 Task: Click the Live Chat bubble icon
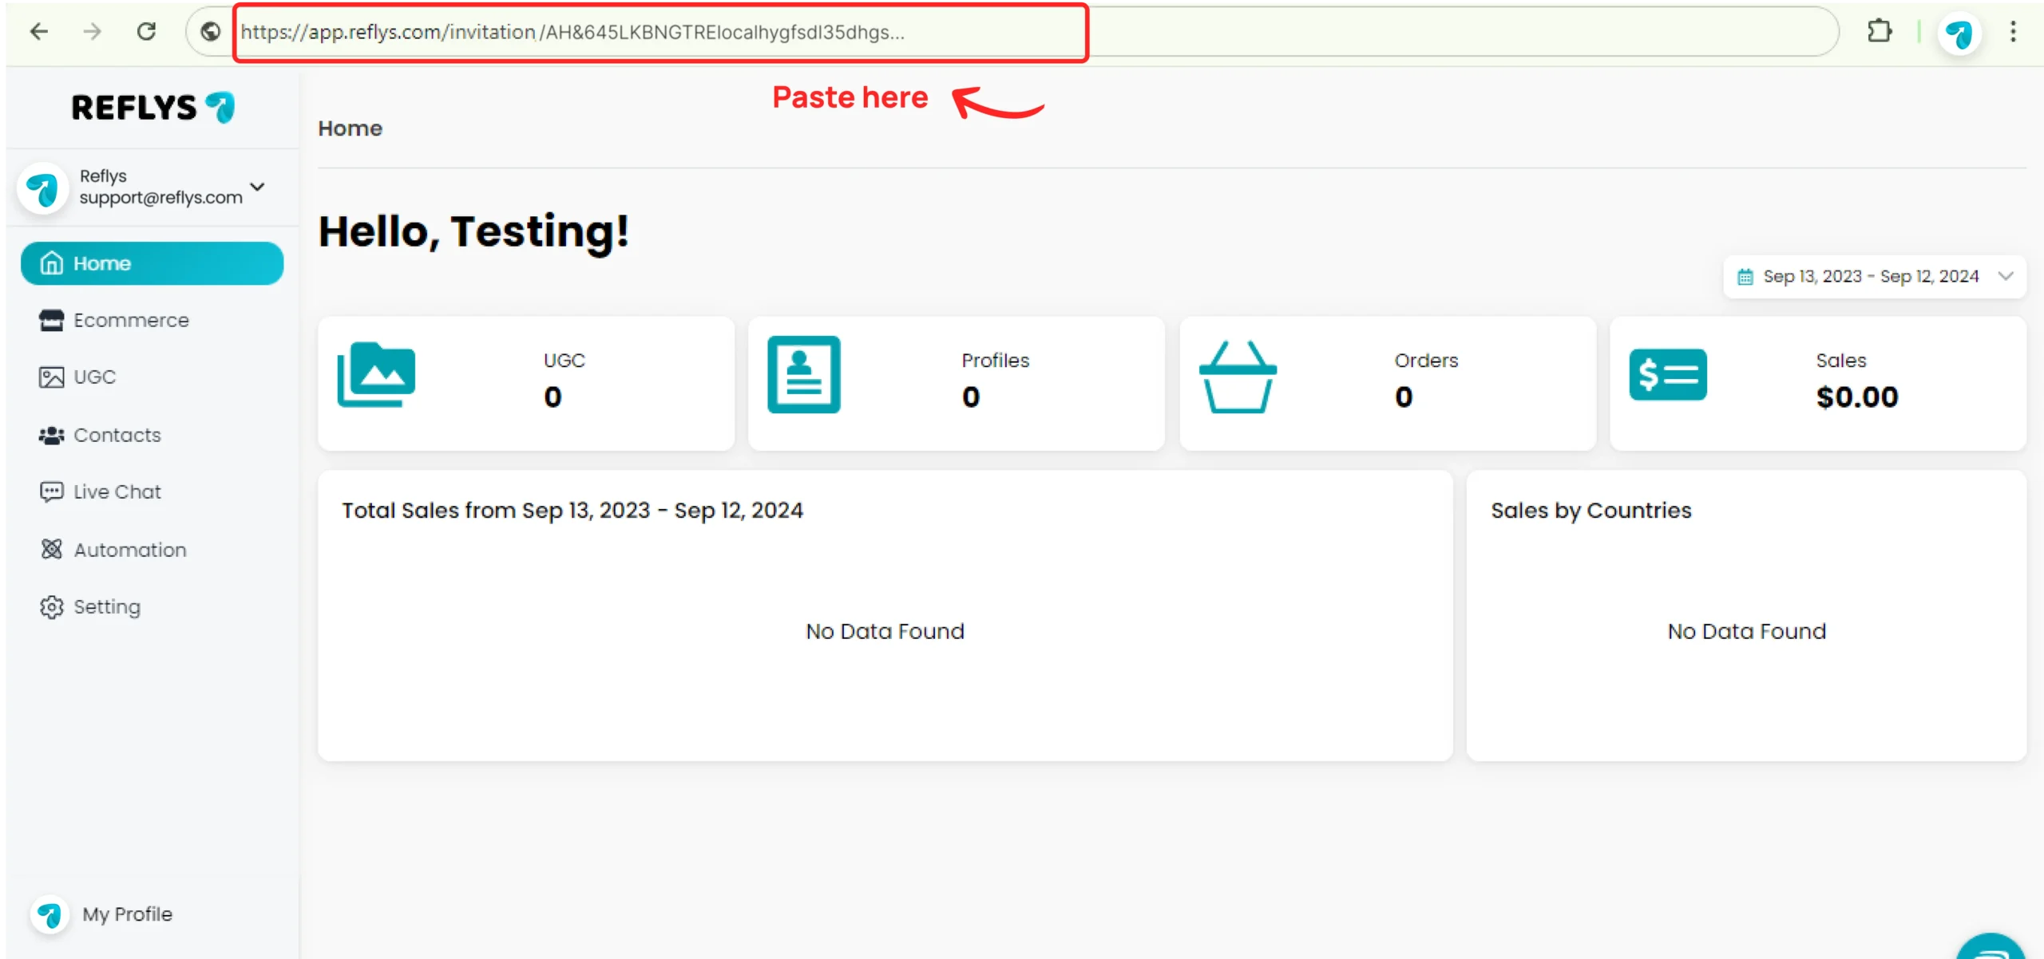pyautogui.click(x=52, y=491)
